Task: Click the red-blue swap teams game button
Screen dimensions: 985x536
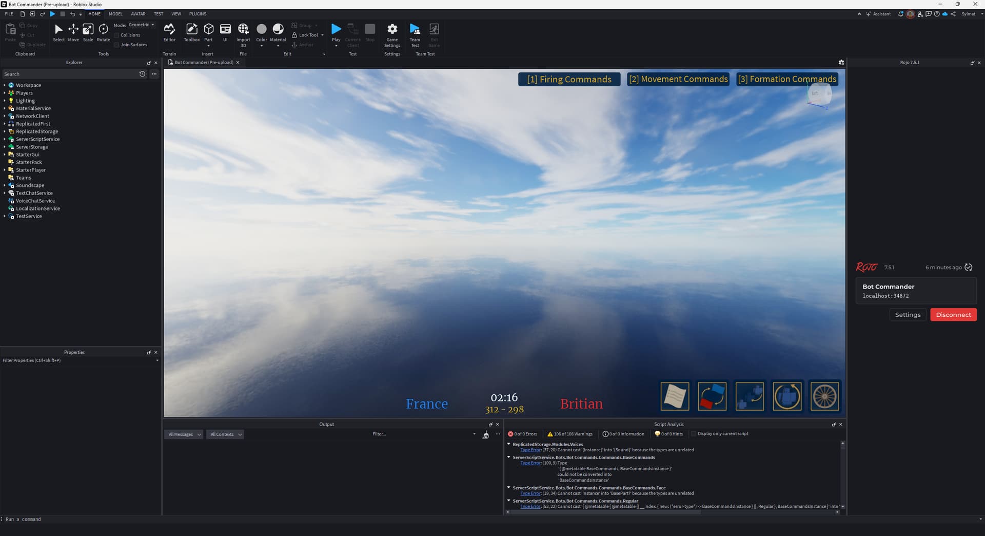Action: click(x=712, y=396)
